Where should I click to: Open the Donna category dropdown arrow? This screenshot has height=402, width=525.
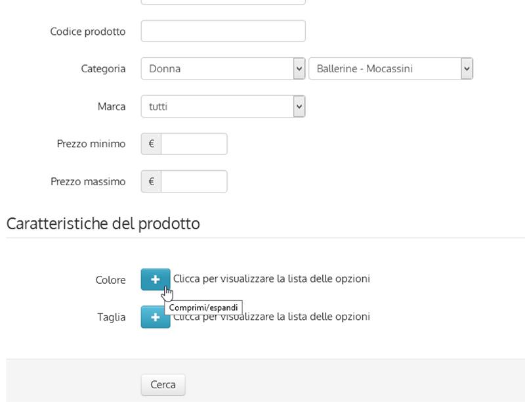299,69
